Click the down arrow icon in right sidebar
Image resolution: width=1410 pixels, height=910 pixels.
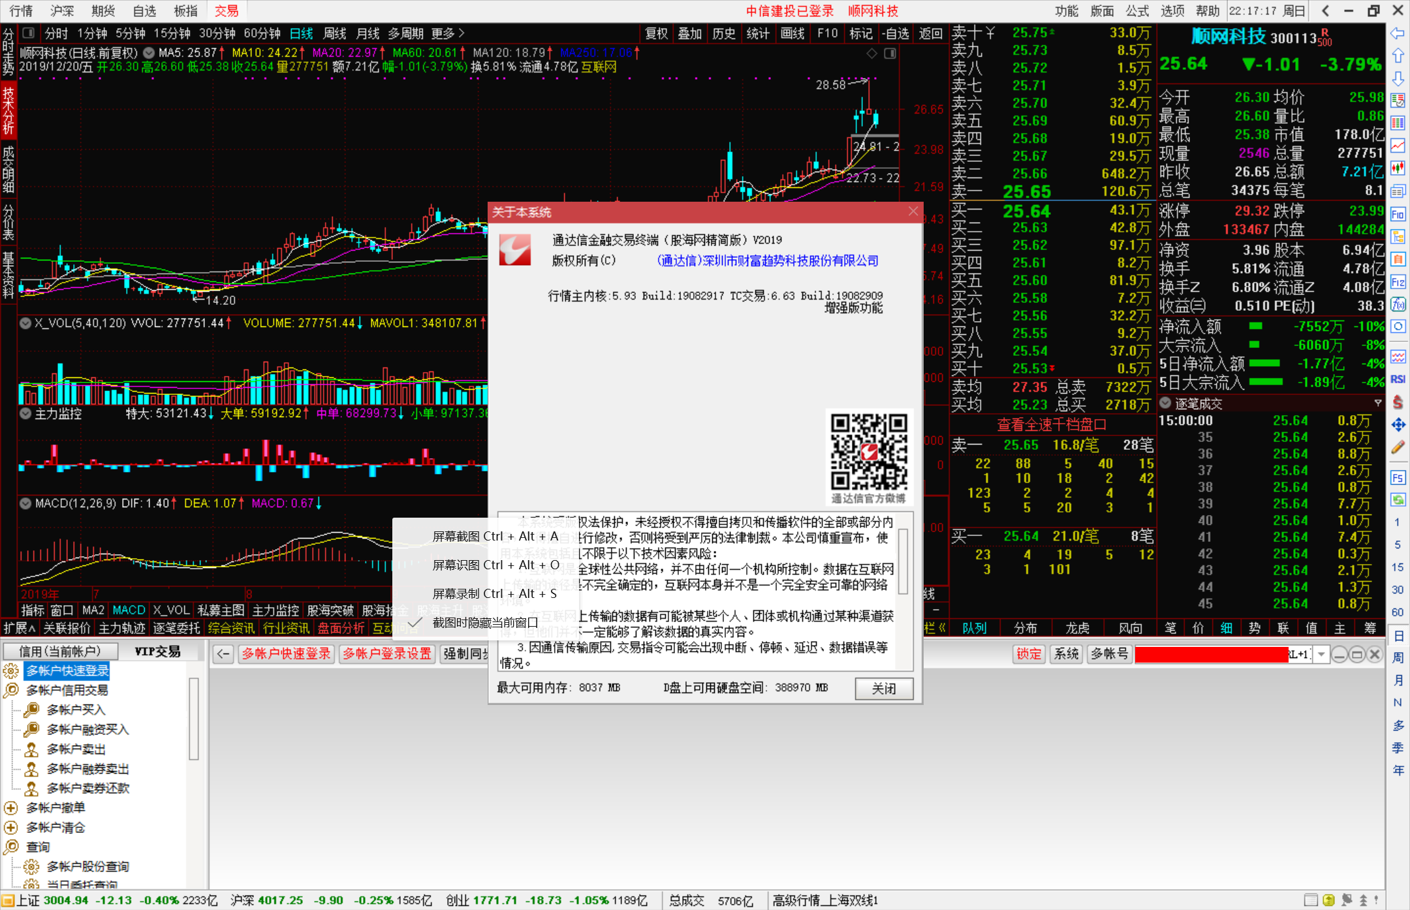(x=1398, y=78)
